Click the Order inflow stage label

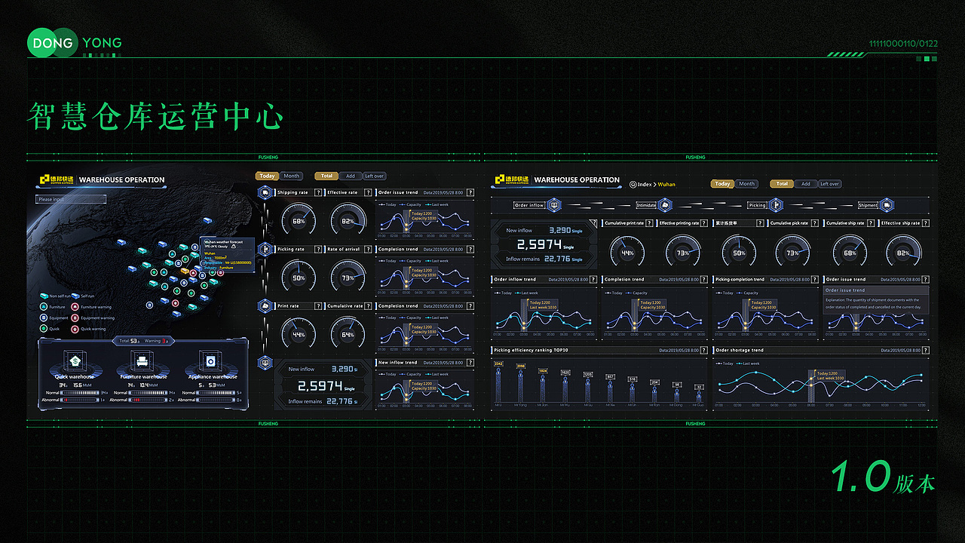529,205
